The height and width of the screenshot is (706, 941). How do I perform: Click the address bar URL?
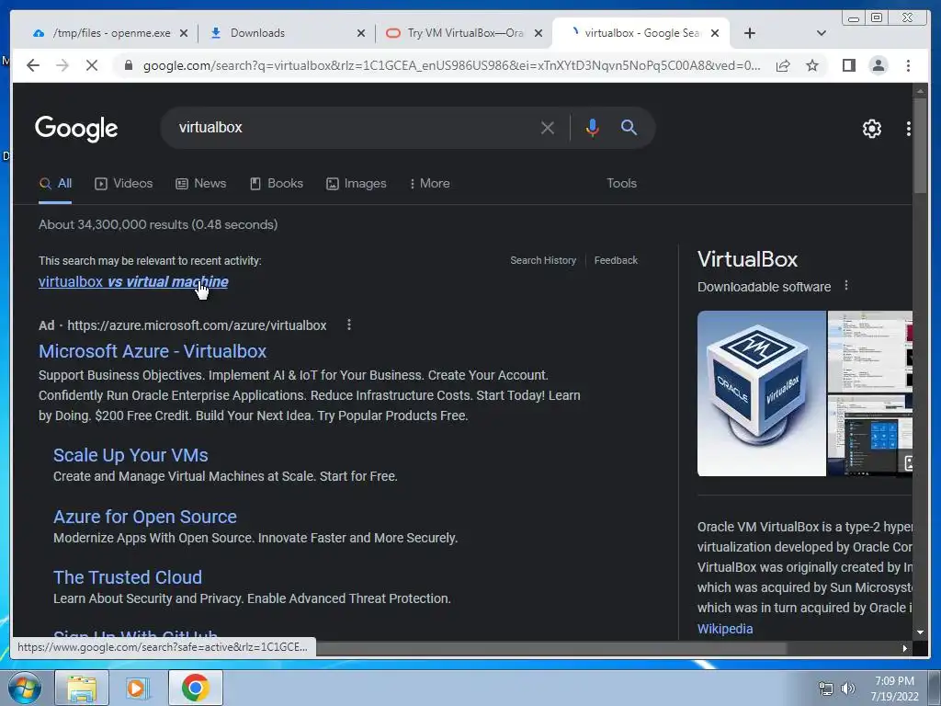click(x=451, y=65)
